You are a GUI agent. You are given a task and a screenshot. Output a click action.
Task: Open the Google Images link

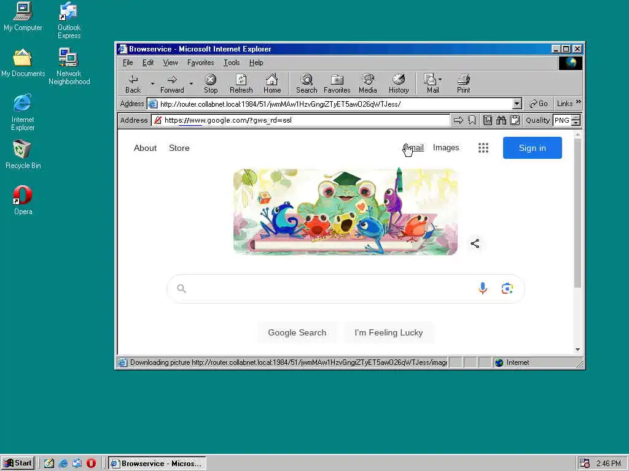tap(446, 147)
